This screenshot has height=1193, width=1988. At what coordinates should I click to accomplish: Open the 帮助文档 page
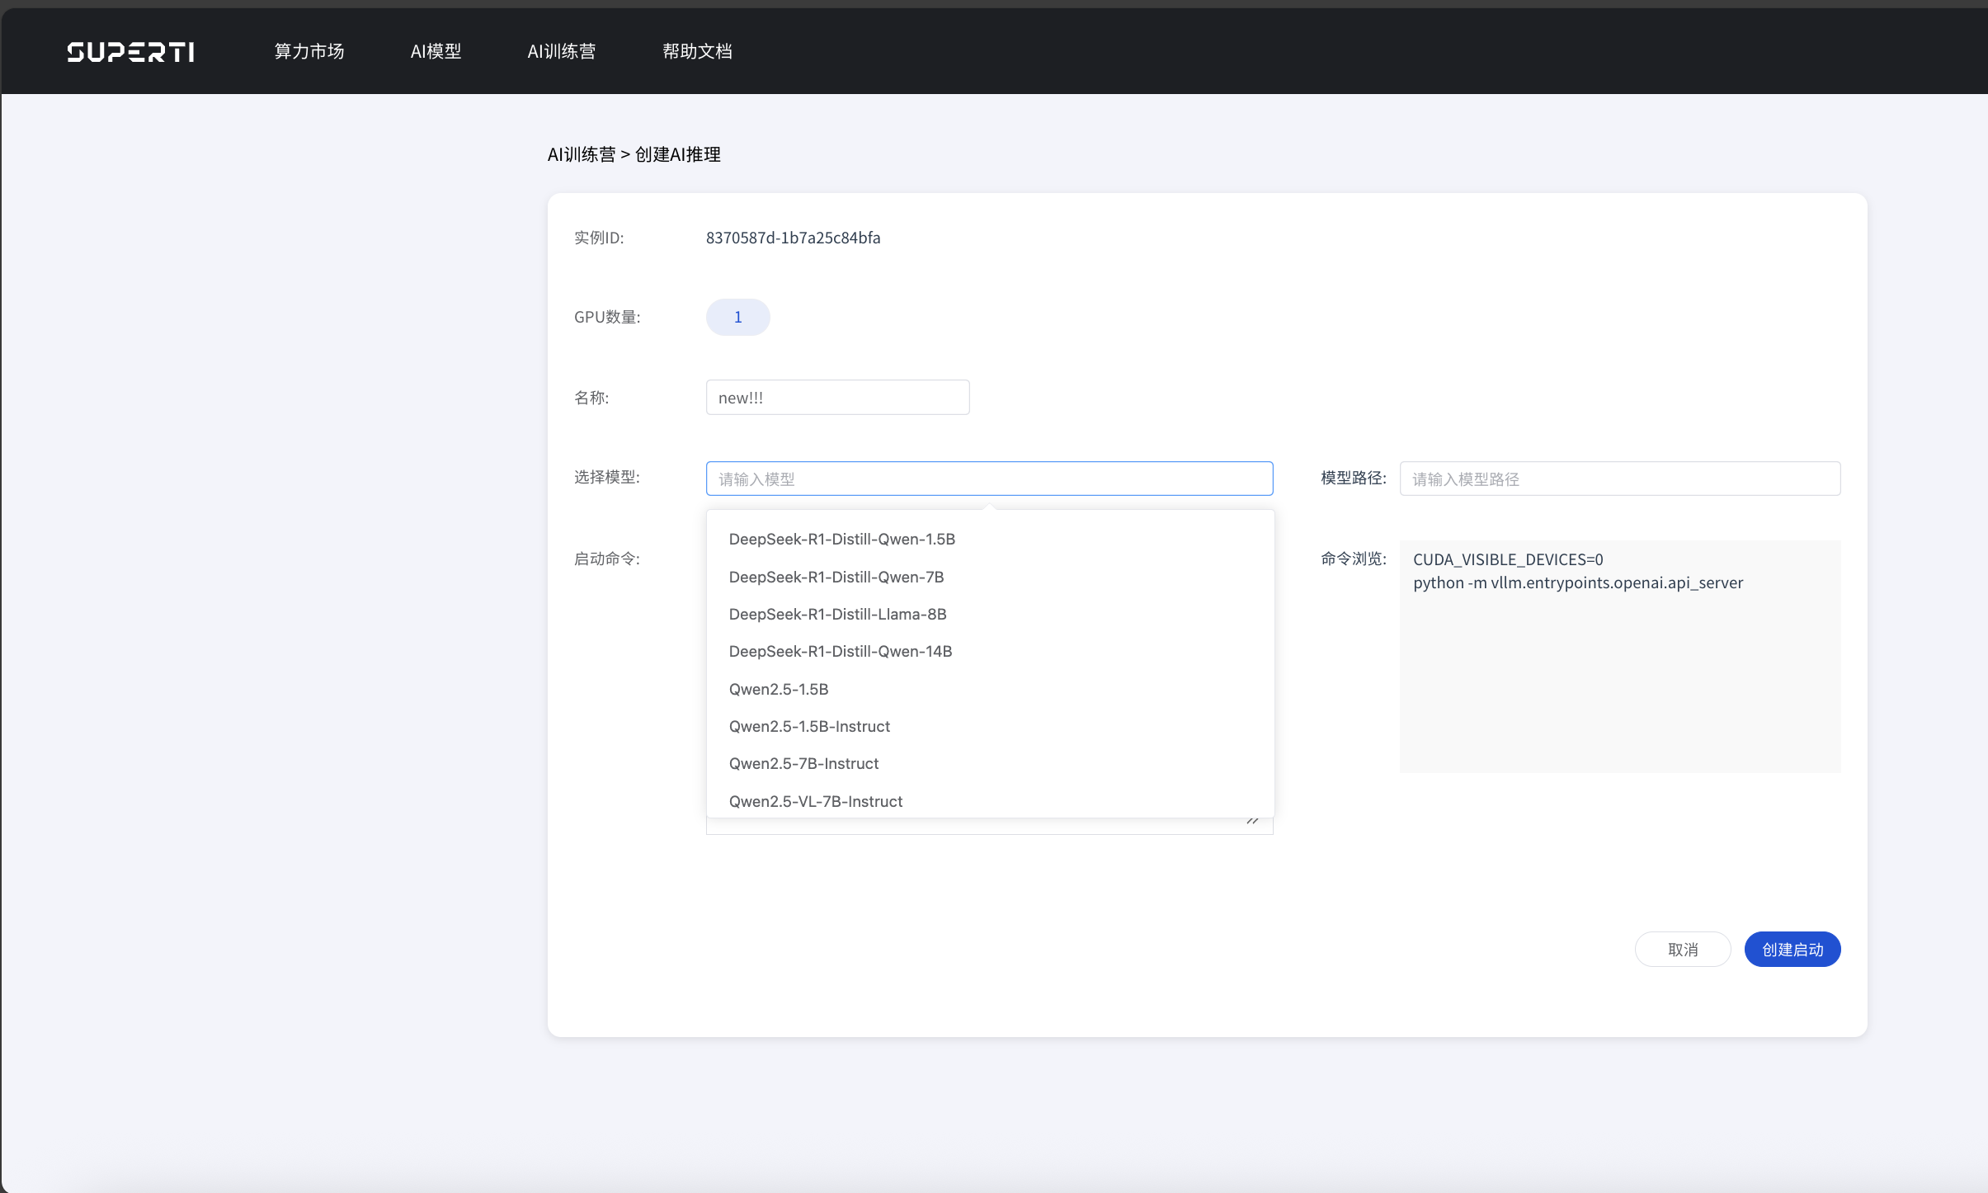[697, 51]
